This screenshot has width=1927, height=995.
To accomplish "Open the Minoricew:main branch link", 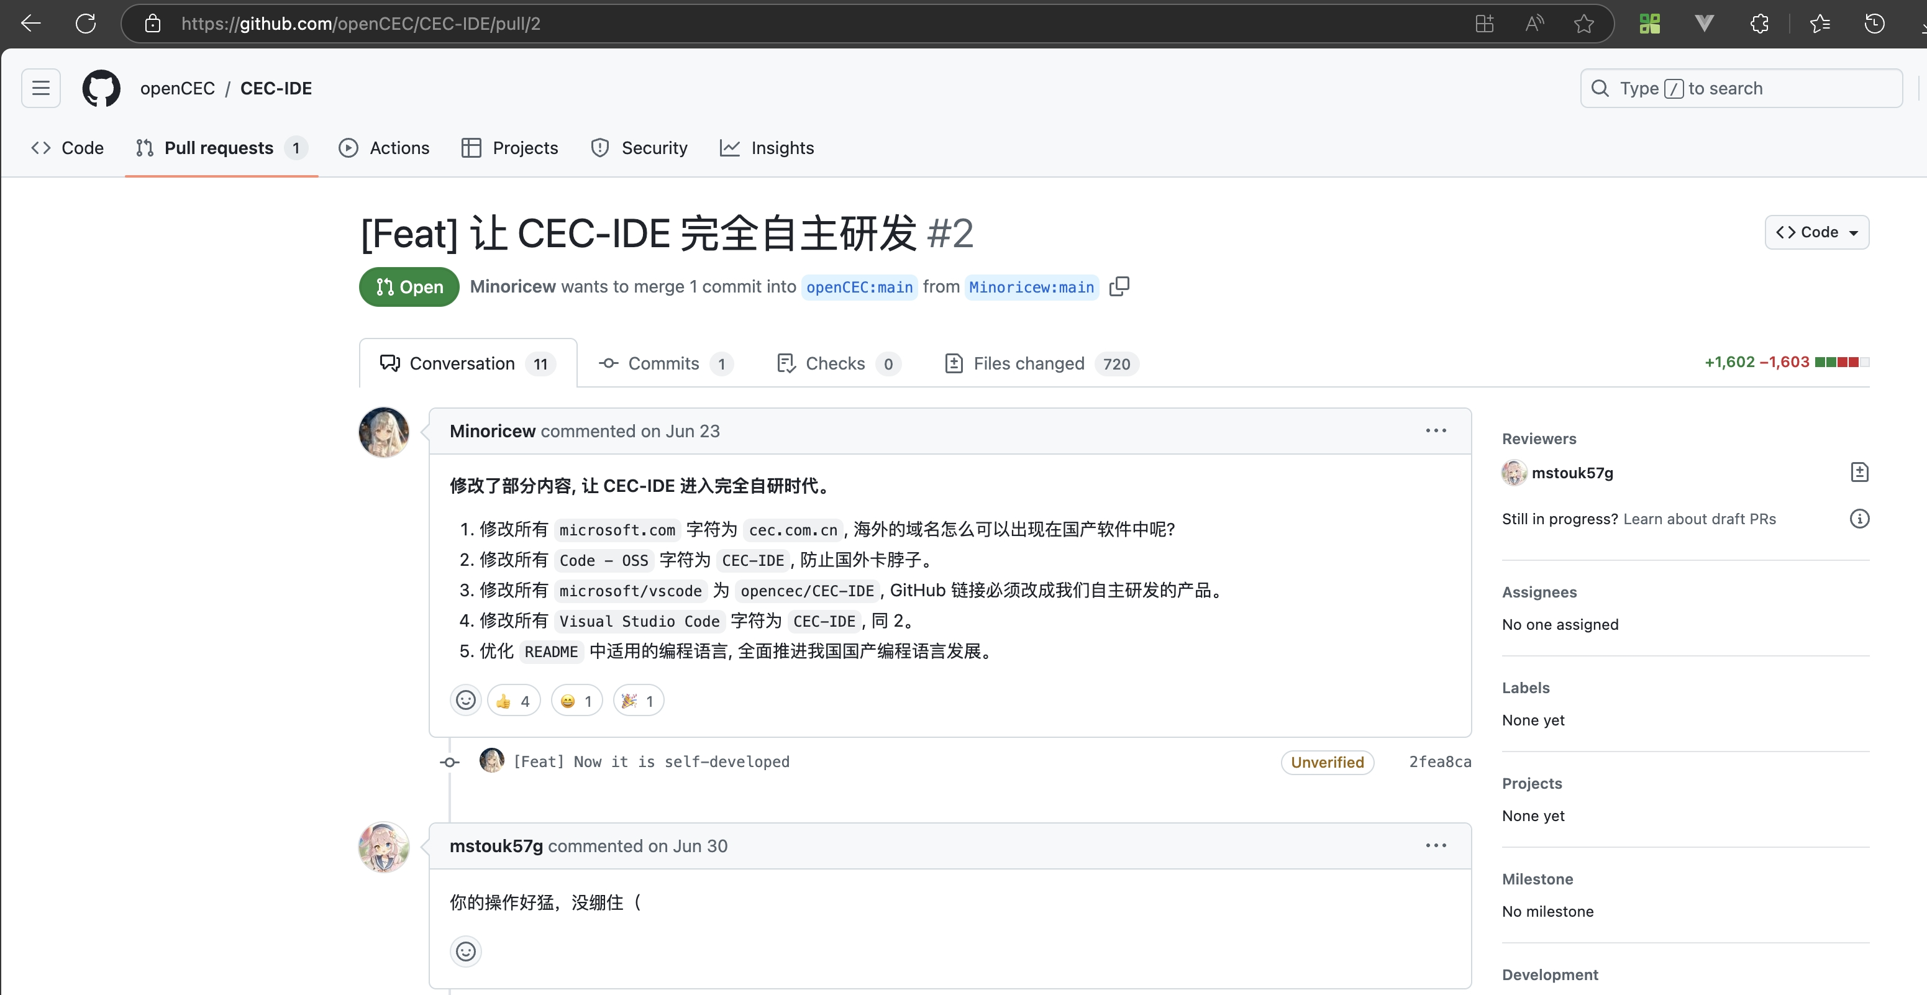I will [x=1032, y=288].
